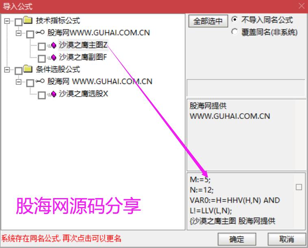The image size is (308, 248).
Task: Click the 技术指标公式 folder icon
Action: click(28, 20)
